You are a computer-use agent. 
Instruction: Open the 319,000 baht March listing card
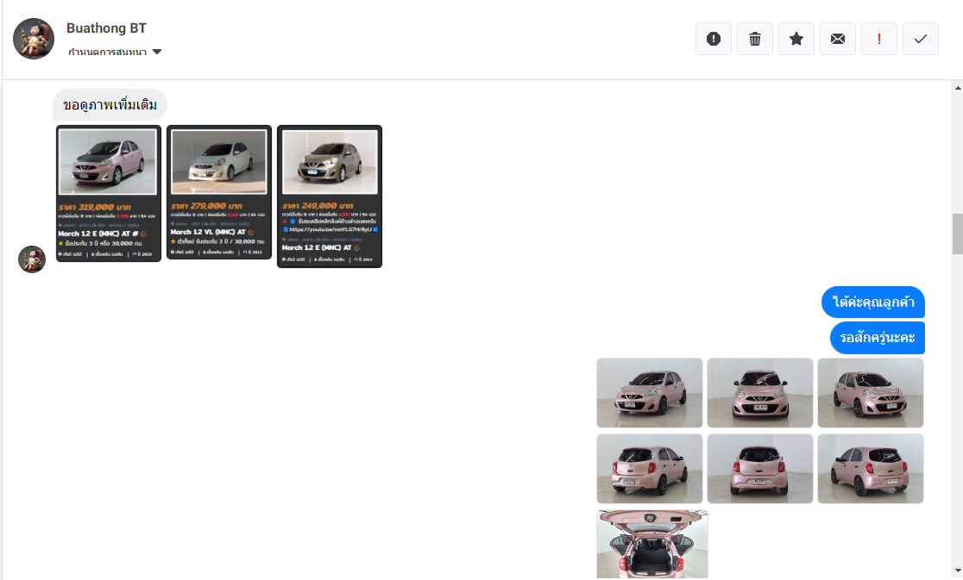click(x=109, y=193)
